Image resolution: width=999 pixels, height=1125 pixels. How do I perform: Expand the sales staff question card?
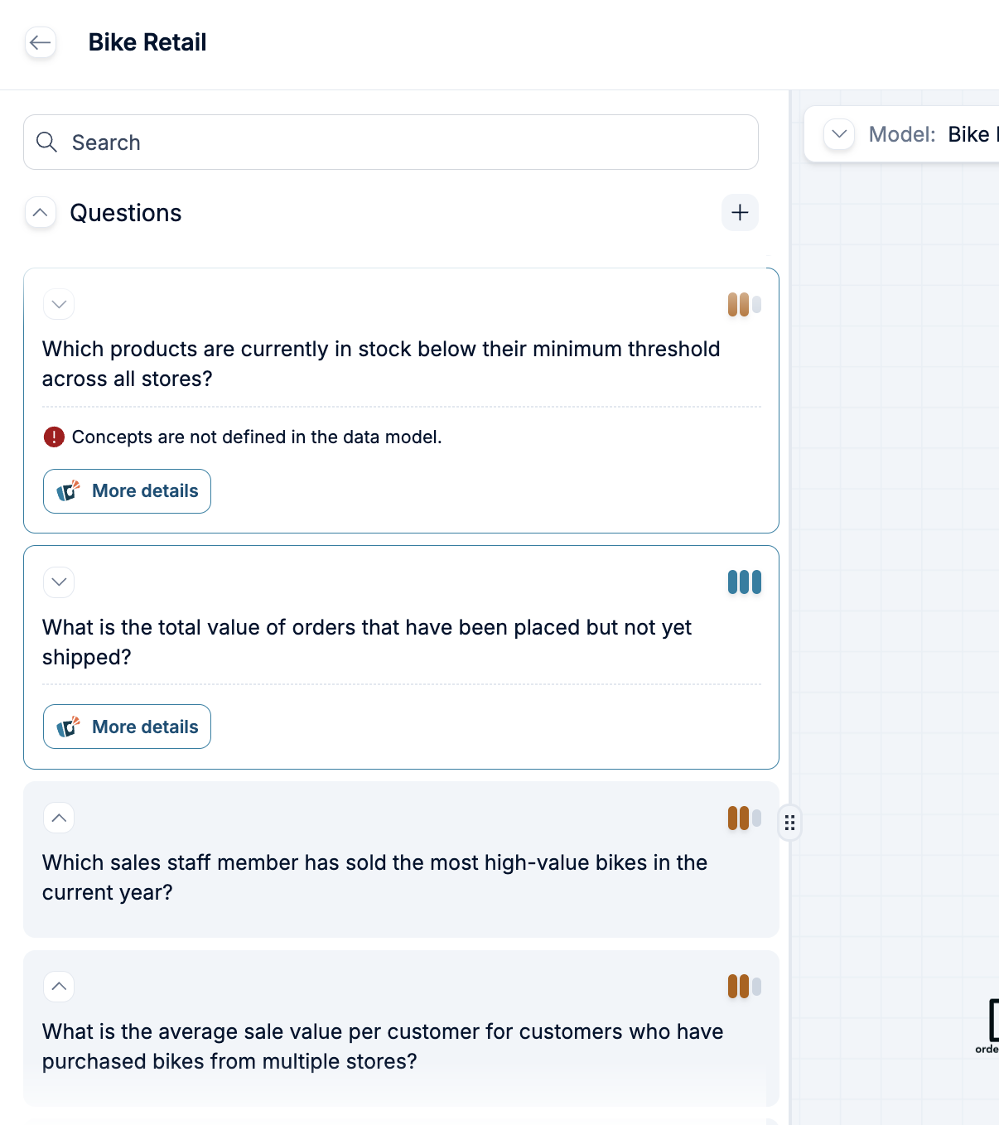[x=59, y=818]
